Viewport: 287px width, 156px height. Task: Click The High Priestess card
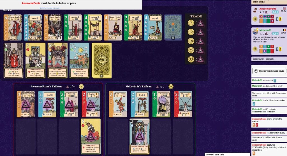140,136
